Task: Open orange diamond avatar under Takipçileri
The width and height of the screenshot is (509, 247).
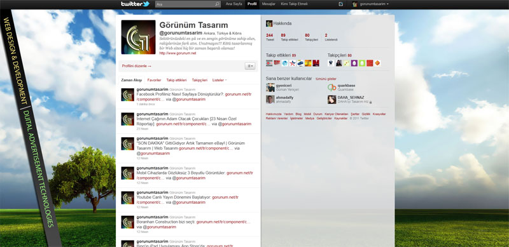Action: tap(377, 63)
